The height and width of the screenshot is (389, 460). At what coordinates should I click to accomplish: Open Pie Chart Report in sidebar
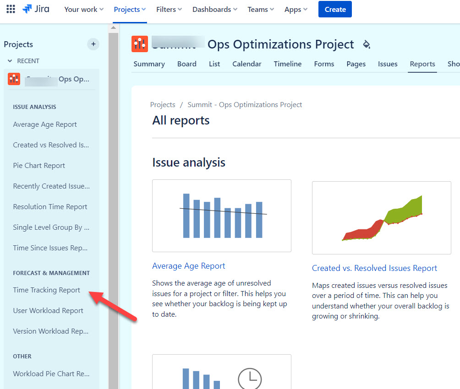pos(39,166)
